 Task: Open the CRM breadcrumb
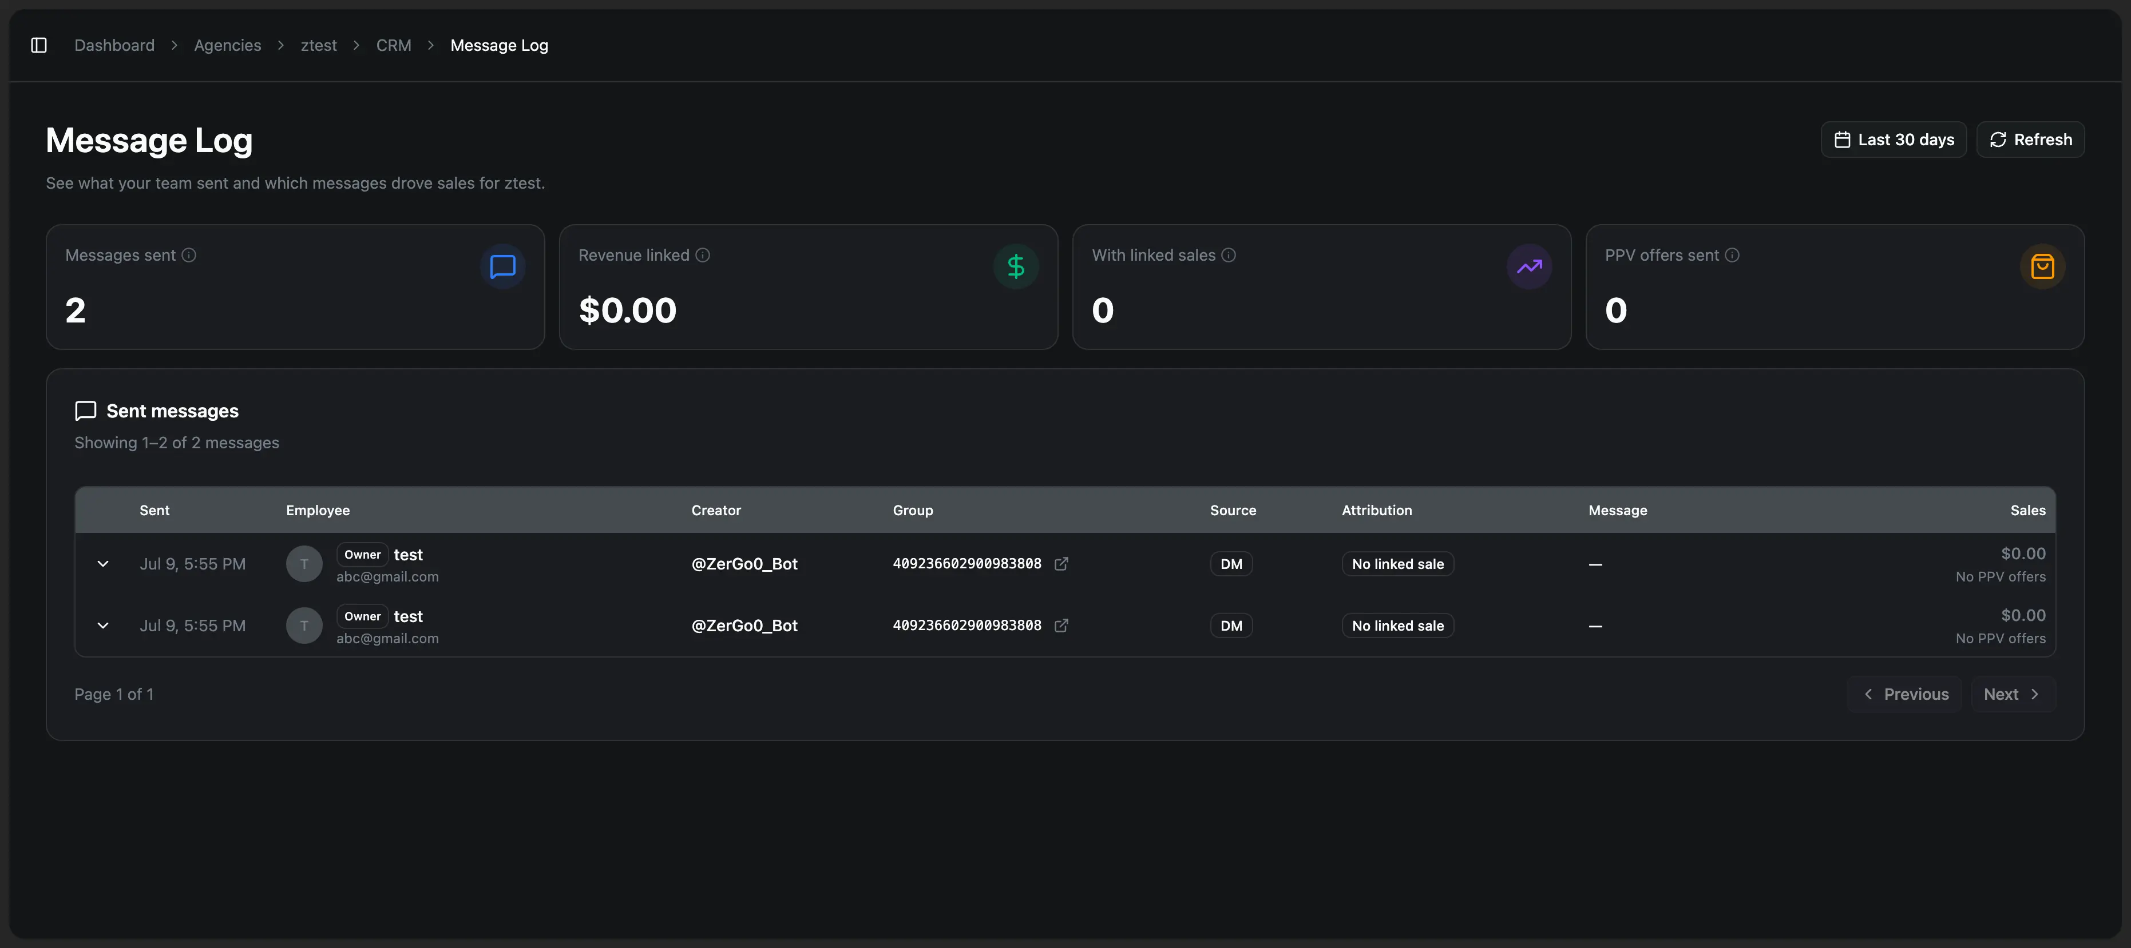tap(394, 46)
